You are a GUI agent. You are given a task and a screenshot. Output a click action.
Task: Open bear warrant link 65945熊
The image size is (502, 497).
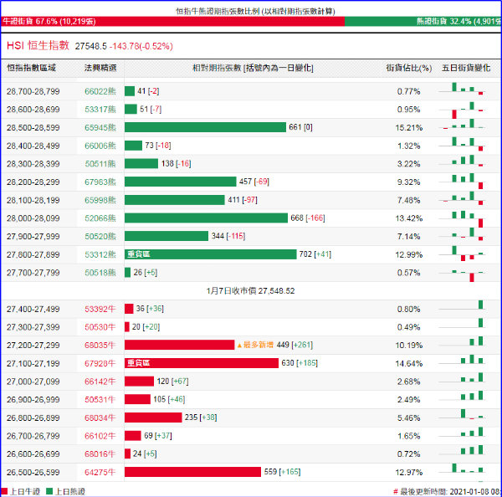[x=100, y=128]
